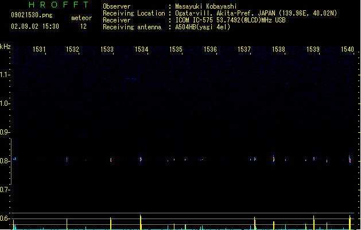Click the 1540 time axis label
This screenshot has height=230, width=361.
[x=347, y=49]
